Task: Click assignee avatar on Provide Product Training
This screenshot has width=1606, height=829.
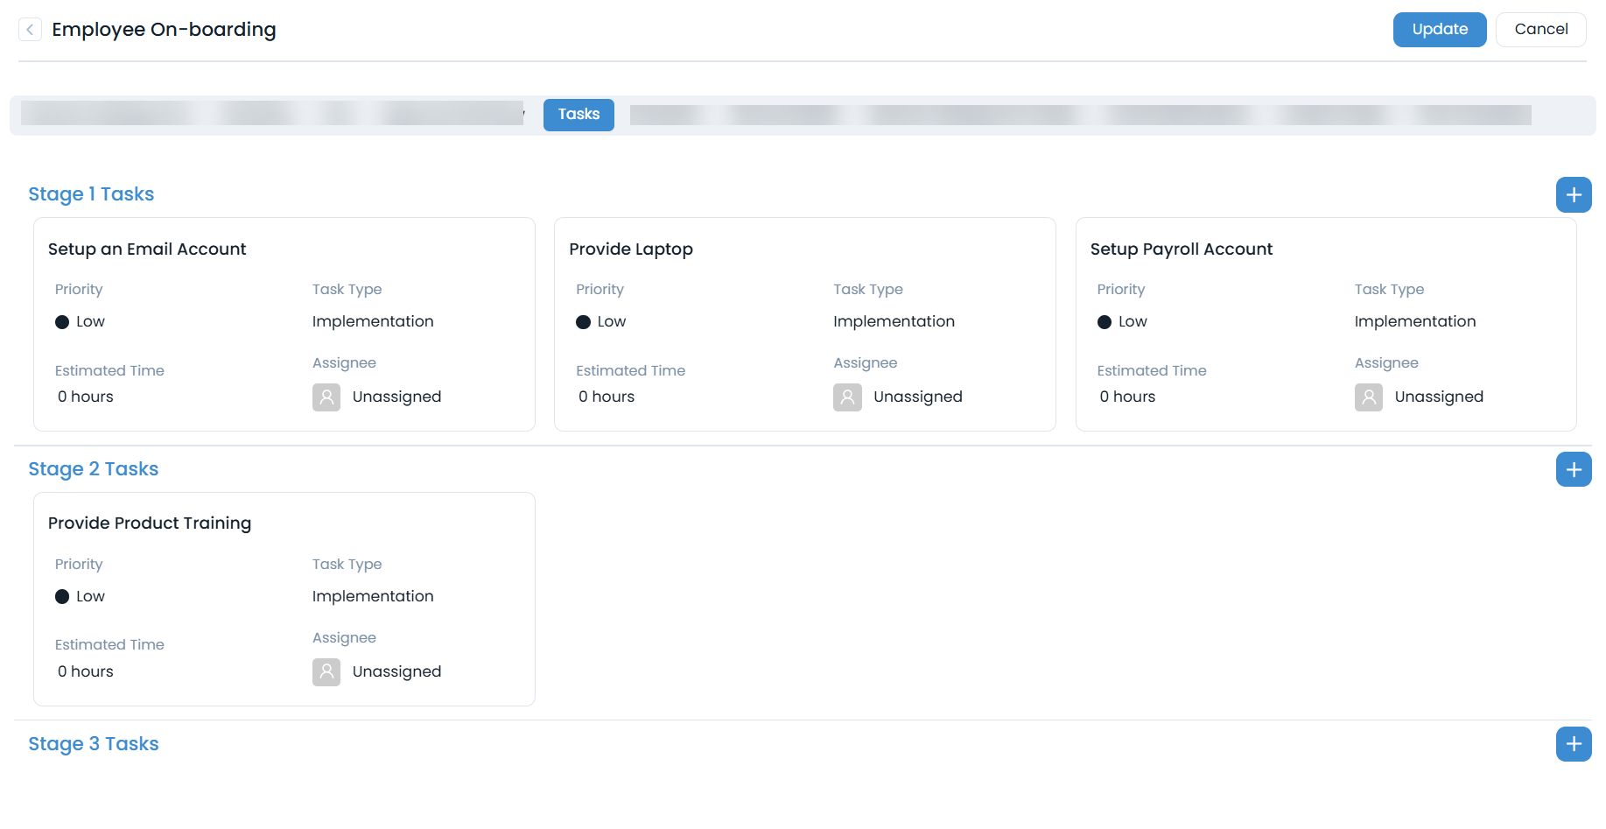Action: [x=326, y=672]
